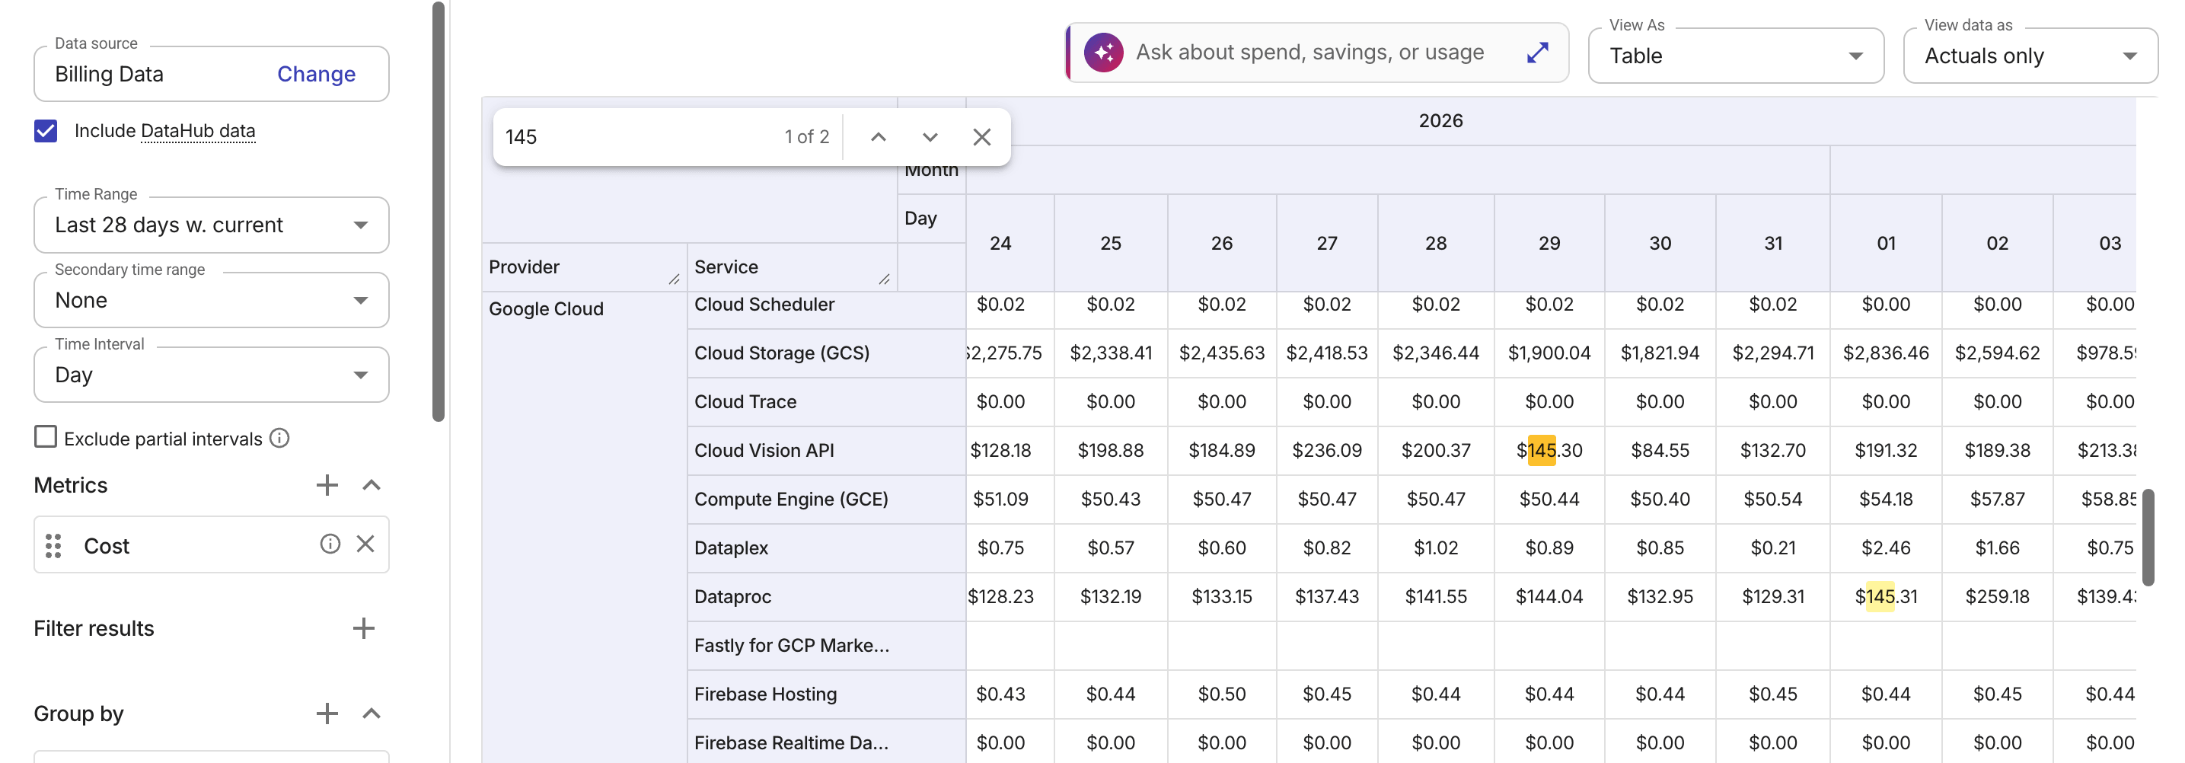Viewport: 2185px width, 763px height.
Task: Collapse the Group by section
Action: (371, 713)
